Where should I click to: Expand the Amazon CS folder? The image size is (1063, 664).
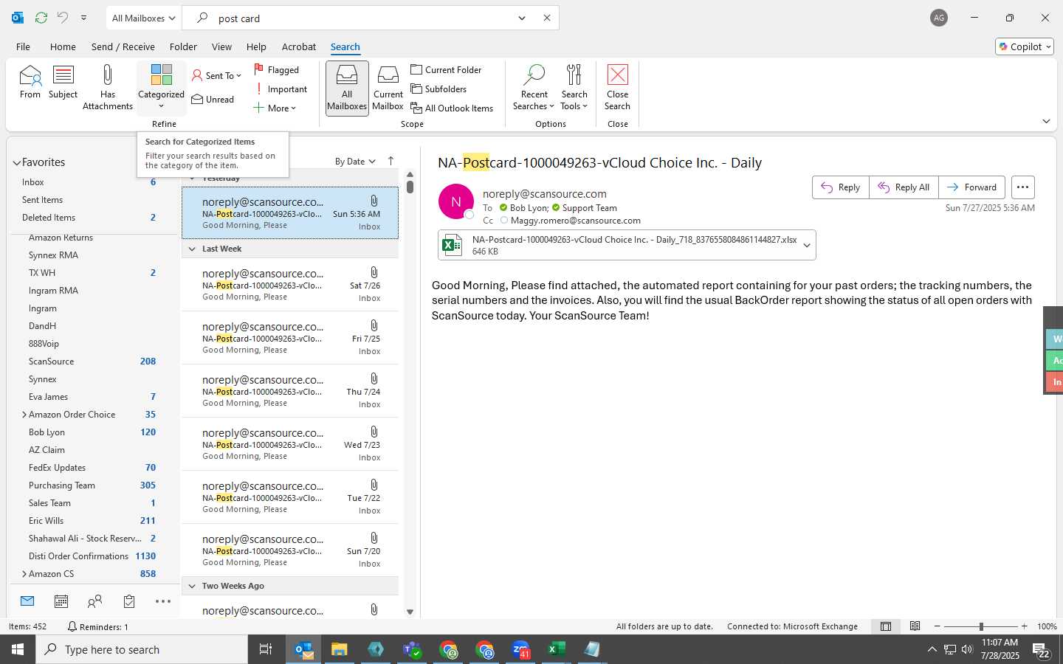pos(24,574)
